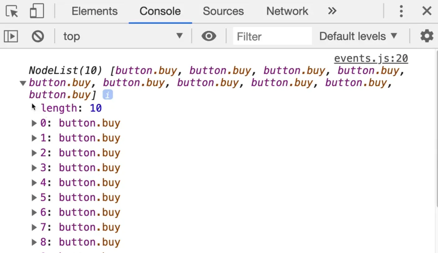Show the console sidebar panel
Image resolution: width=438 pixels, height=253 pixels.
coord(11,36)
